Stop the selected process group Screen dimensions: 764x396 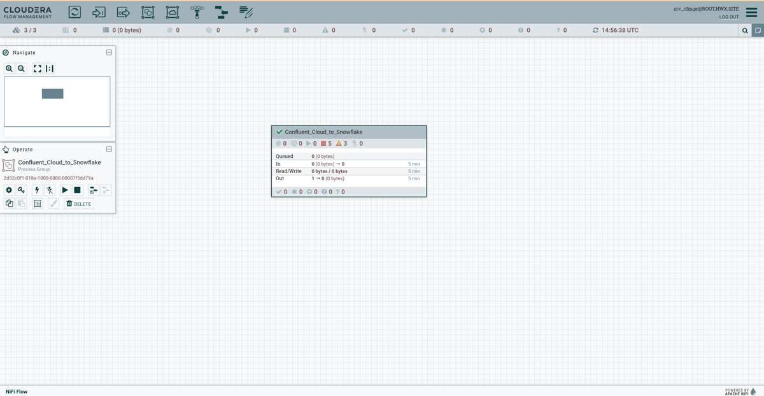point(77,190)
